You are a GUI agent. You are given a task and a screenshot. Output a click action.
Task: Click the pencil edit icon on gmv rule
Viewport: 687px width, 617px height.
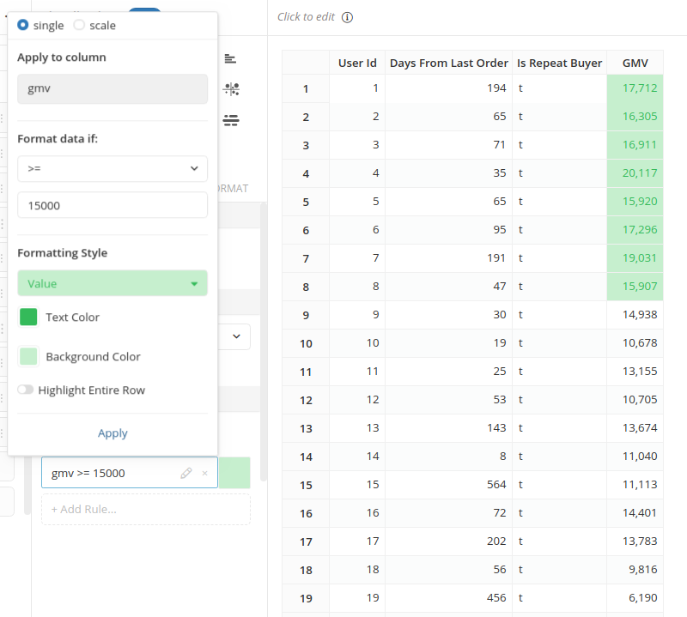coord(186,473)
